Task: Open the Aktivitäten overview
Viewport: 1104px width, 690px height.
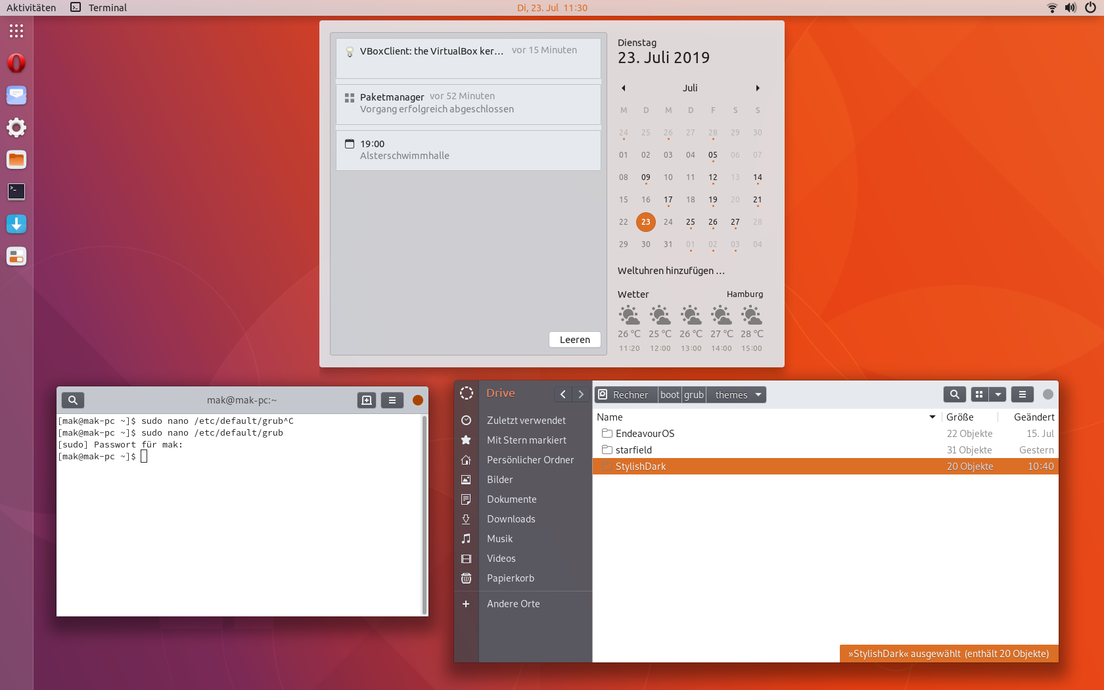Action: [x=31, y=8]
